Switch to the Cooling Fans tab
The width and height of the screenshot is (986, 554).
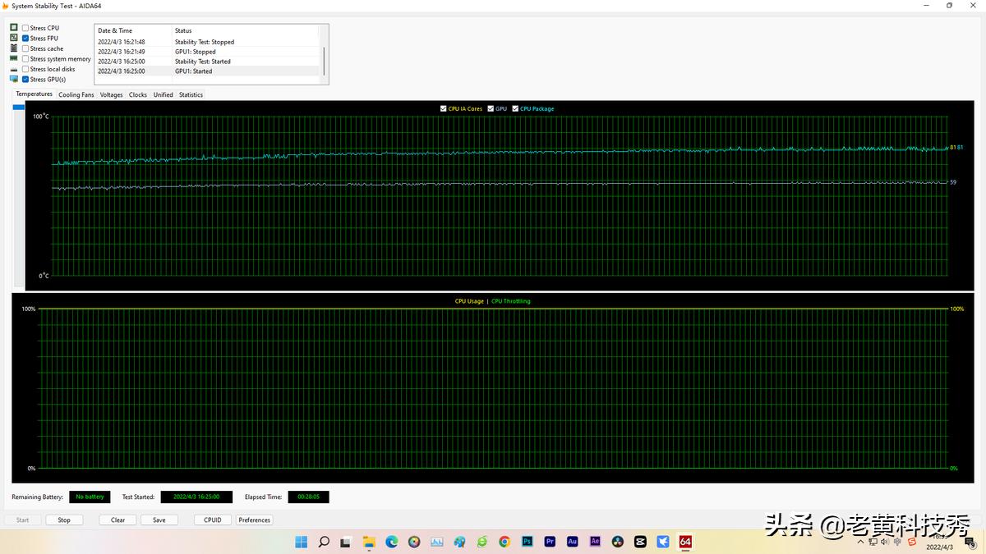point(76,95)
